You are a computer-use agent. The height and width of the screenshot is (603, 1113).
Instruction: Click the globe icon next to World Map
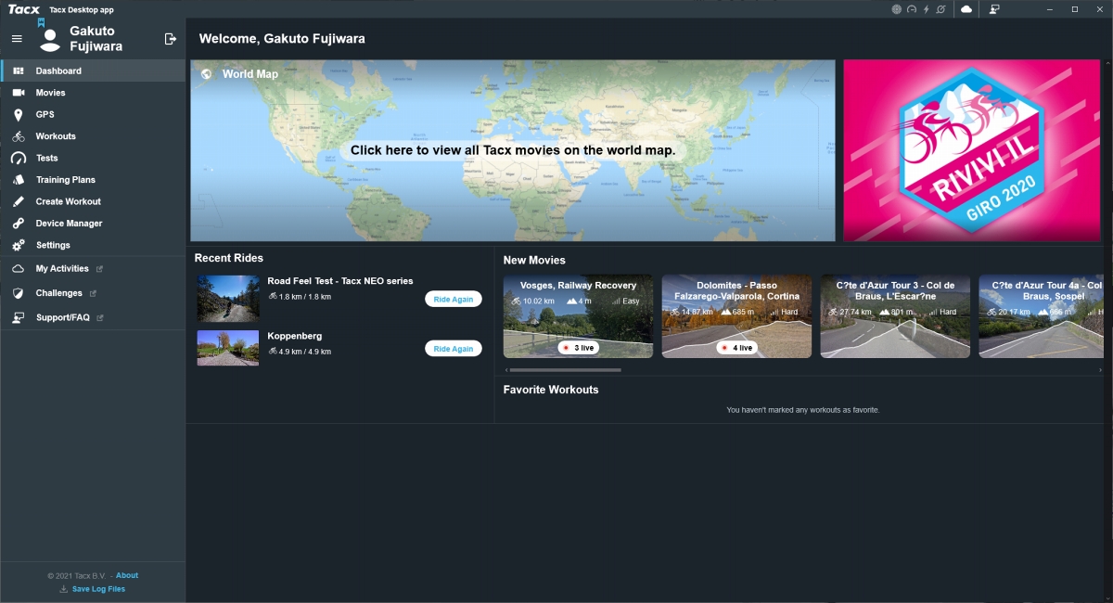[x=206, y=74]
